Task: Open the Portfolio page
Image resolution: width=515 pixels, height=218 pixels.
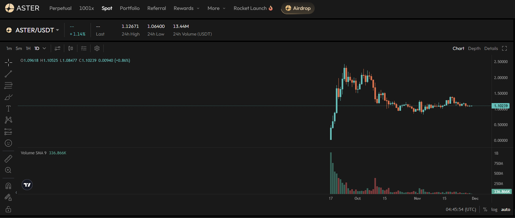Action: 130,8
